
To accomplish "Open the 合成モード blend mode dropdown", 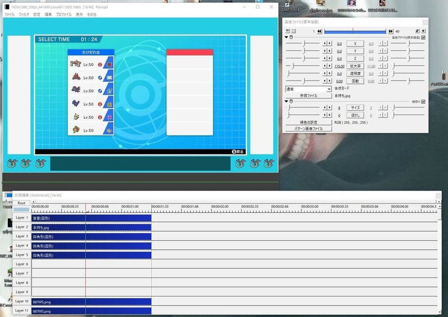I will (309, 89).
